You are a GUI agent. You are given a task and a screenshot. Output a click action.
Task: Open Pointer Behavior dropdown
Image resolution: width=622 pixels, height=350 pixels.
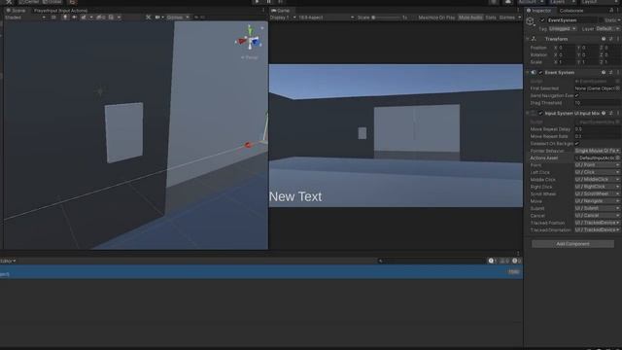(598, 151)
